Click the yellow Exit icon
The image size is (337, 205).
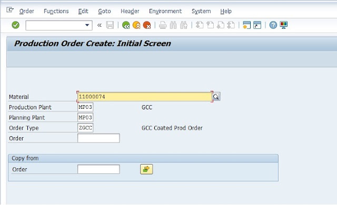pyautogui.click(x=136, y=25)
